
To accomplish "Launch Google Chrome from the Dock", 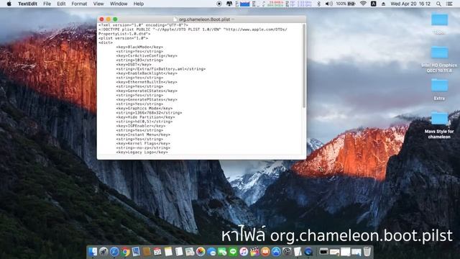I will (x=125, y=252).
